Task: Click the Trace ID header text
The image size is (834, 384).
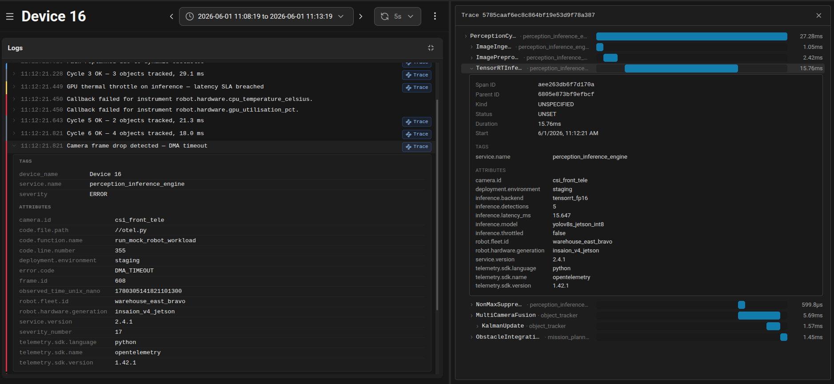Action: click(x=528, y=15)
